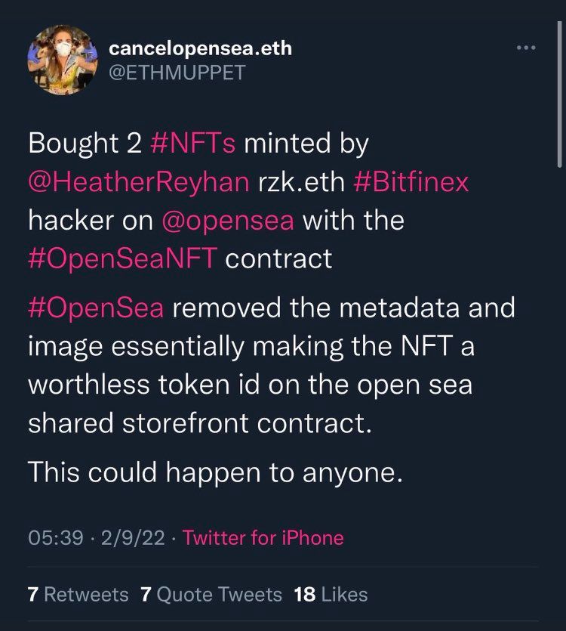The image size is (566, 631).
Task: Click the 05:39 · 2/9/22 timestamp
Action: pos(95,537)
